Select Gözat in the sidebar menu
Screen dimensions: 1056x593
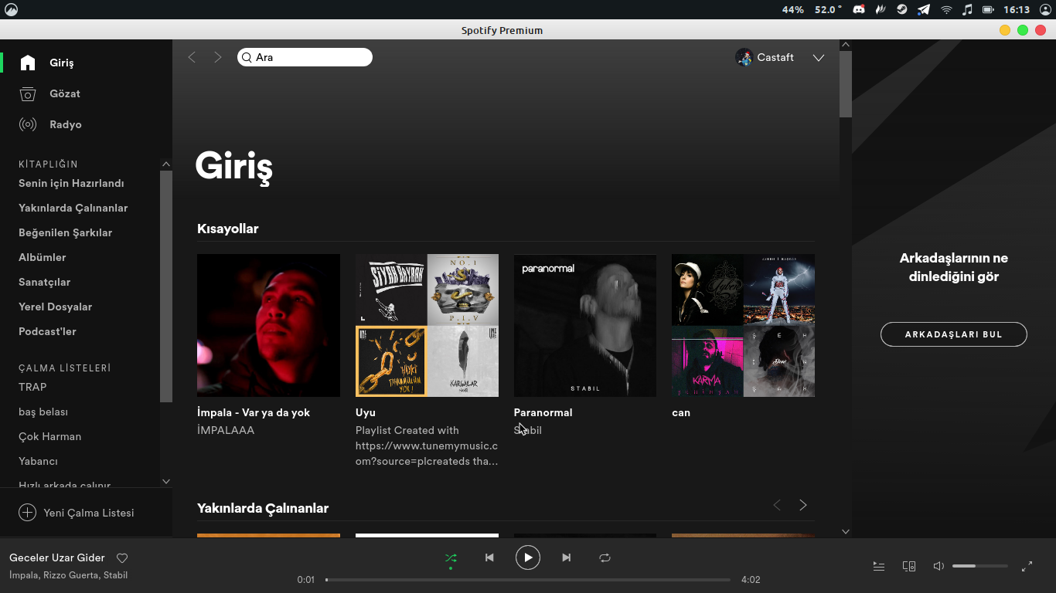click(65, 93)
